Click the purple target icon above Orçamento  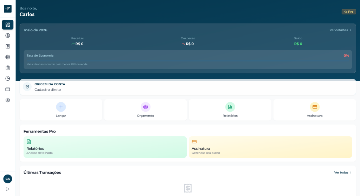pyautogui.click(x=145, y=107)
